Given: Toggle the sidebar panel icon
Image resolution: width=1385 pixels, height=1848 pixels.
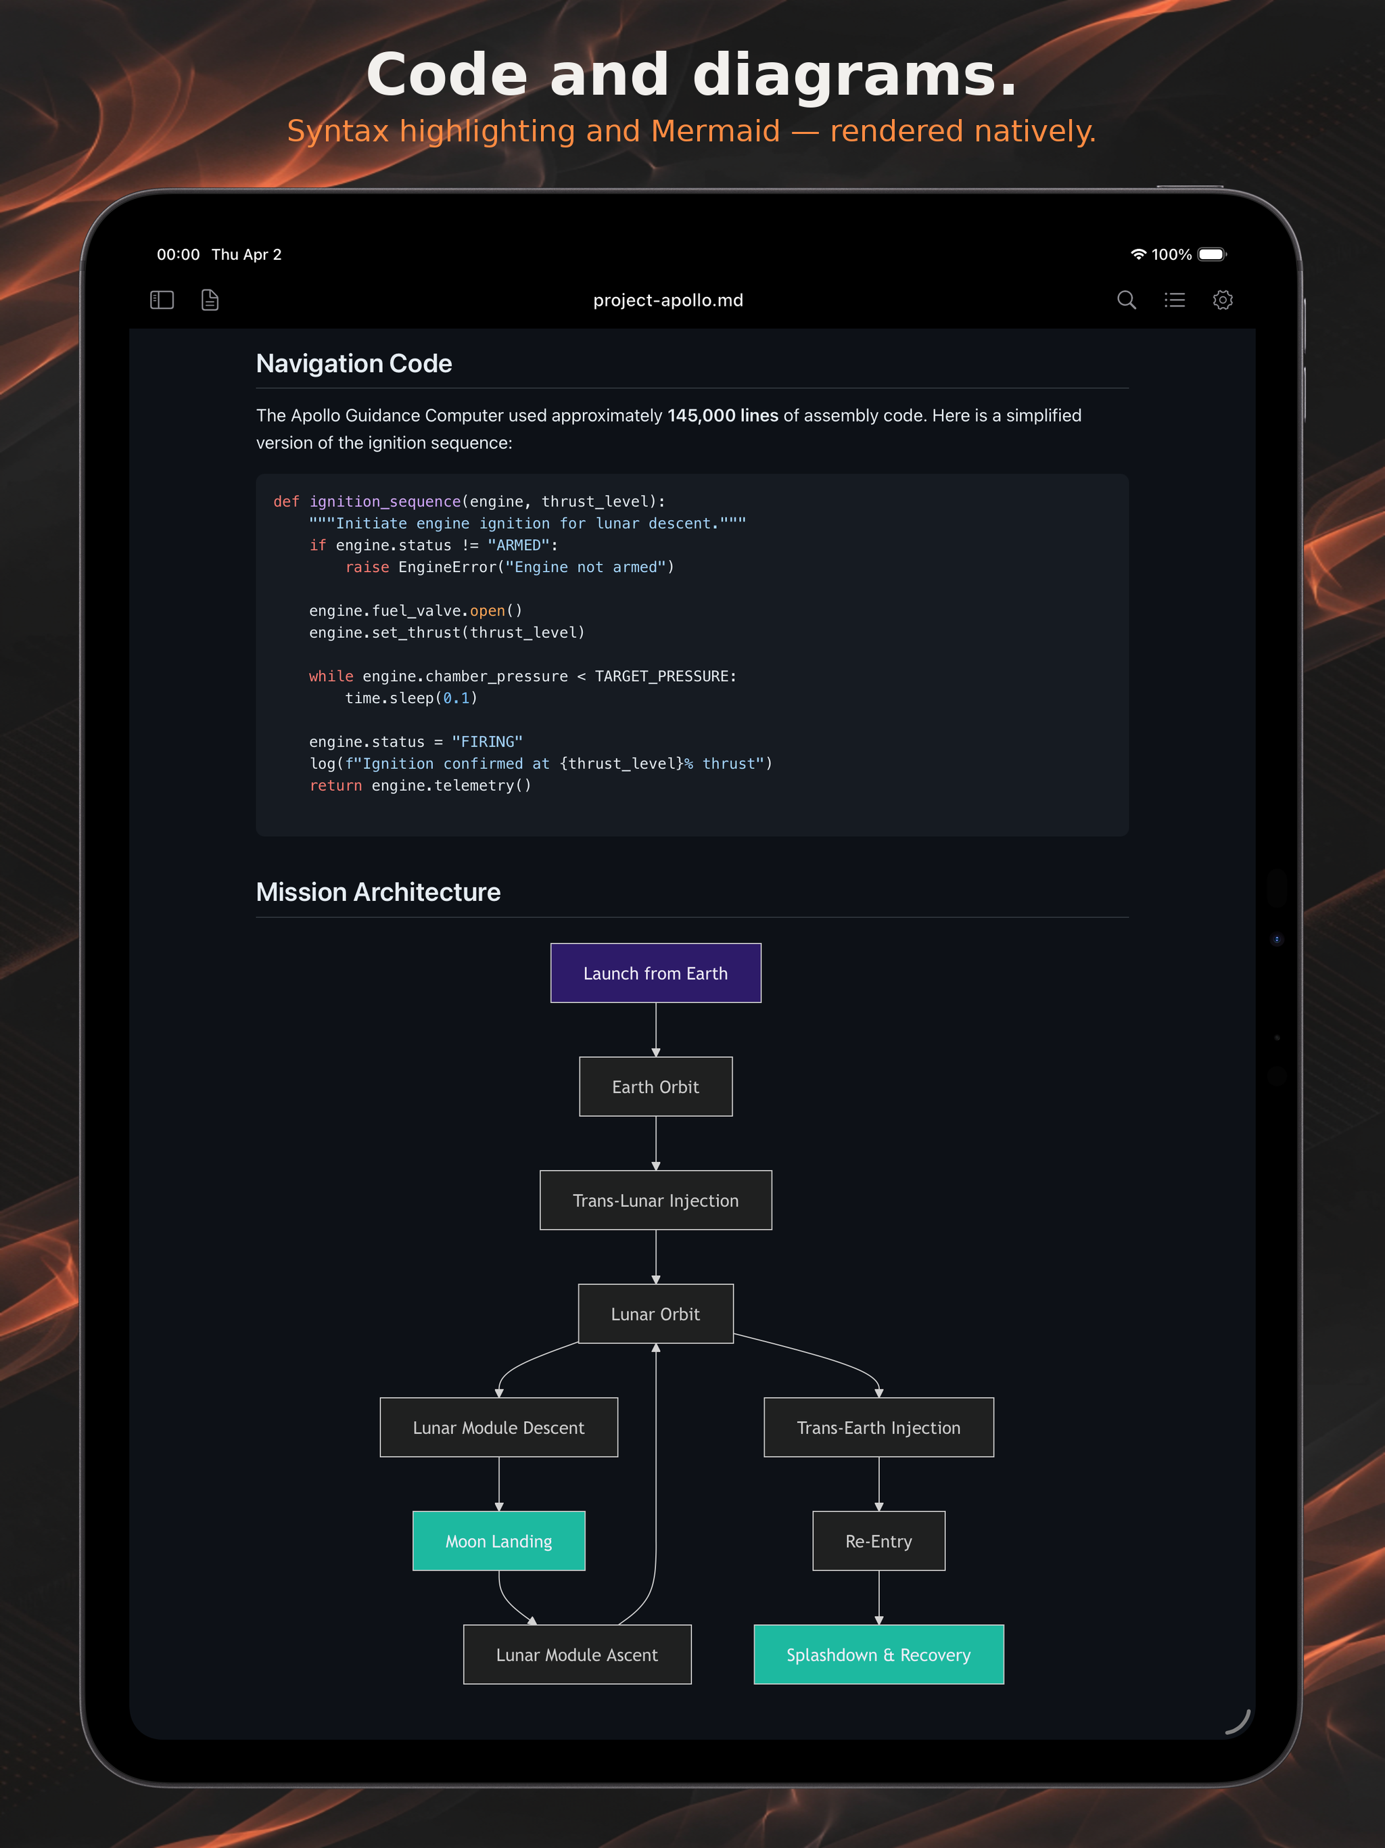Looking at the screenshot, I should 161,300.
